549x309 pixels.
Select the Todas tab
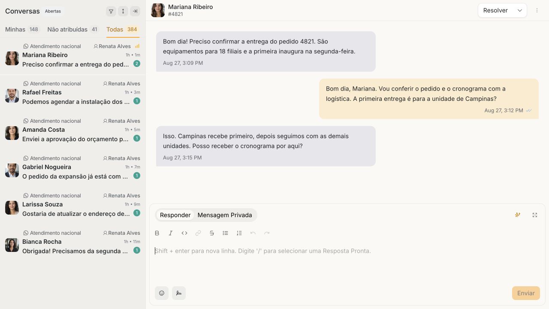pyautogui.click(x=123, y=30)
